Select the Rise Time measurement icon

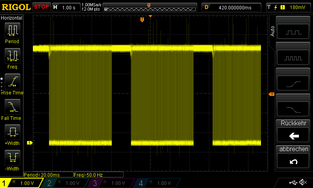click(13, 81)
